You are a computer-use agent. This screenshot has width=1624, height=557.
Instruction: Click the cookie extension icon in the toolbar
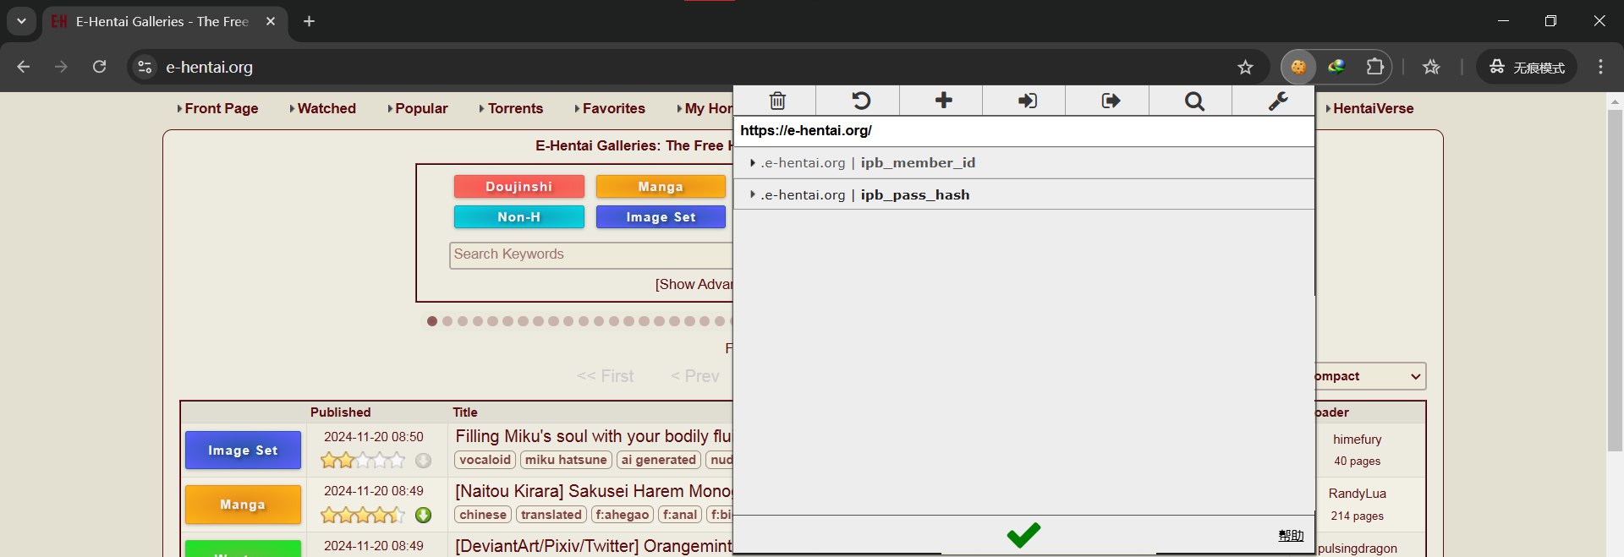click(x=1298, y=67)
